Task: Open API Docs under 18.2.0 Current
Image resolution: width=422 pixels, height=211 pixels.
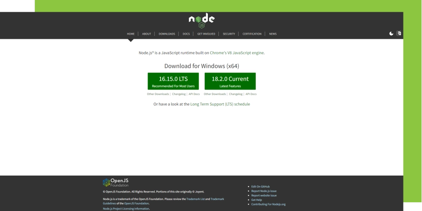Action: click(x=251, y=94)
